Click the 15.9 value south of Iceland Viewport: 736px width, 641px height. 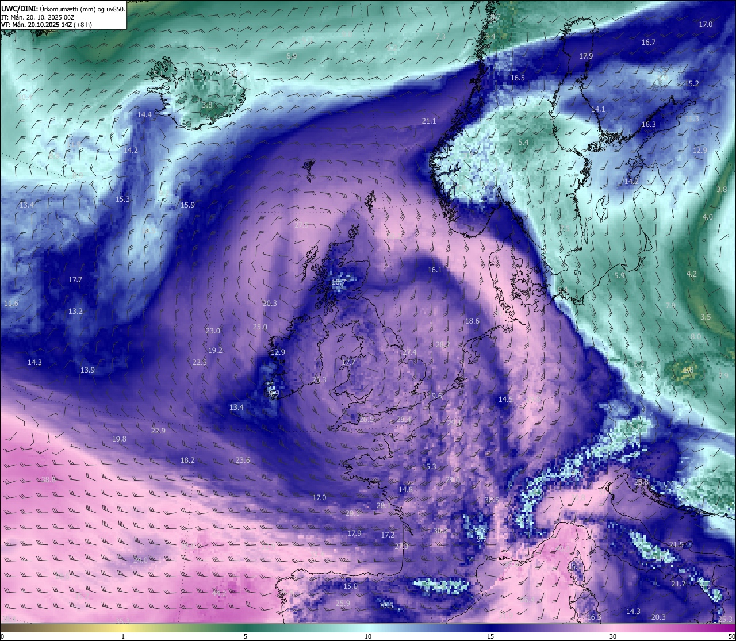click(187, 205)
